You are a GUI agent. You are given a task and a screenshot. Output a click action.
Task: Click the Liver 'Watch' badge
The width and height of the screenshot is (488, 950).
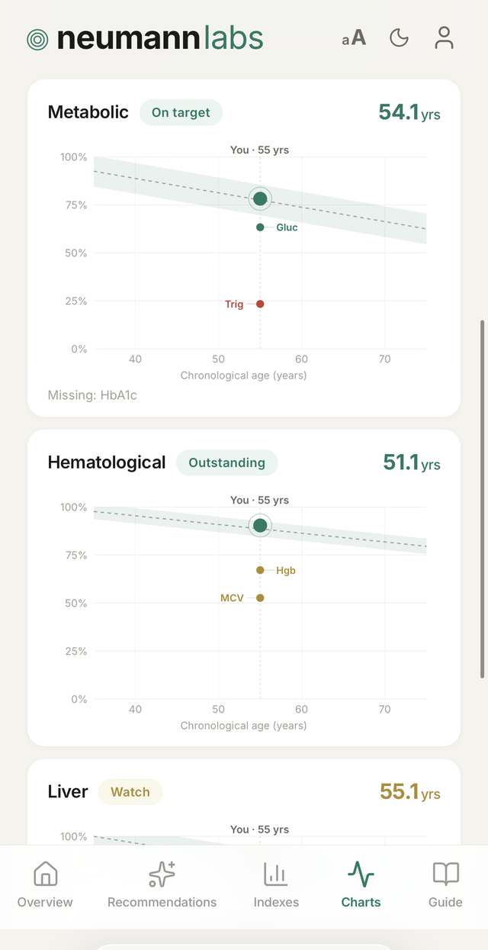[130, 792]
